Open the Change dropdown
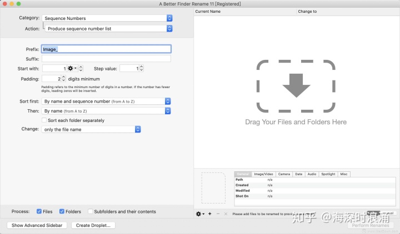400x234 pixels. point(91,129)
